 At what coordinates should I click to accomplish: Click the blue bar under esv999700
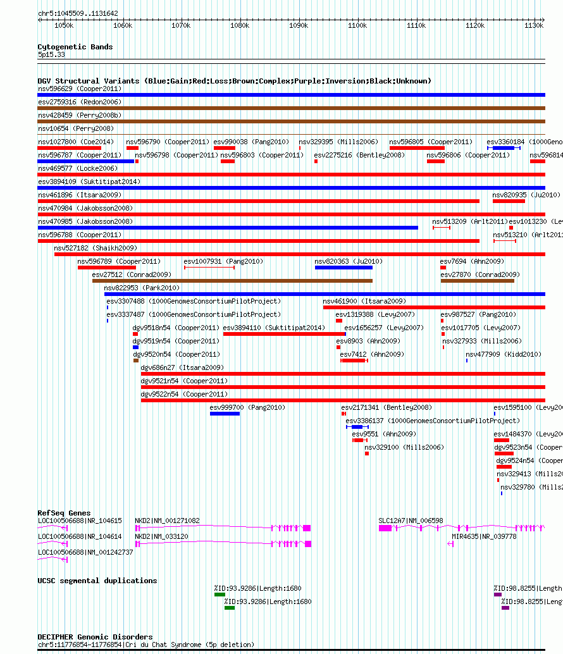click(x=225, y=414)
